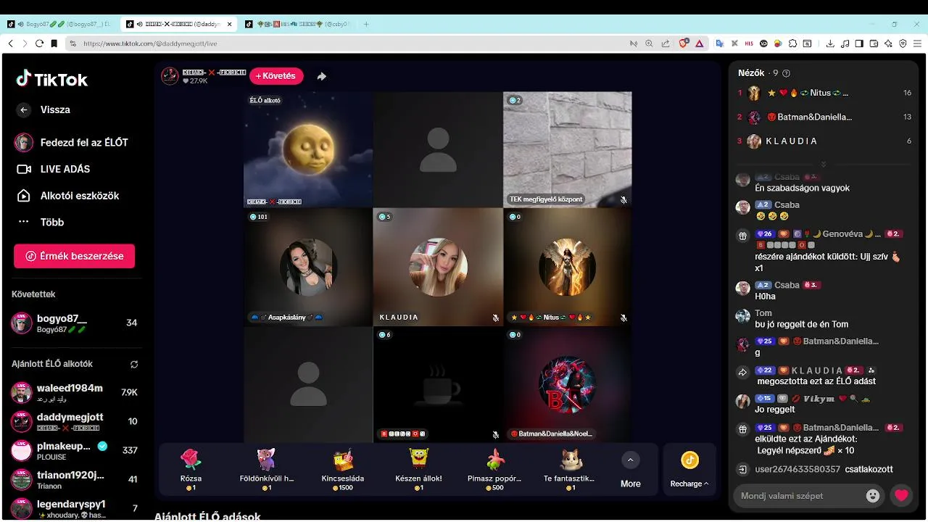Expand the viewers ranking list
Image resolution: width=928 pixels, height=522 pixels.
tap(823, 164)
